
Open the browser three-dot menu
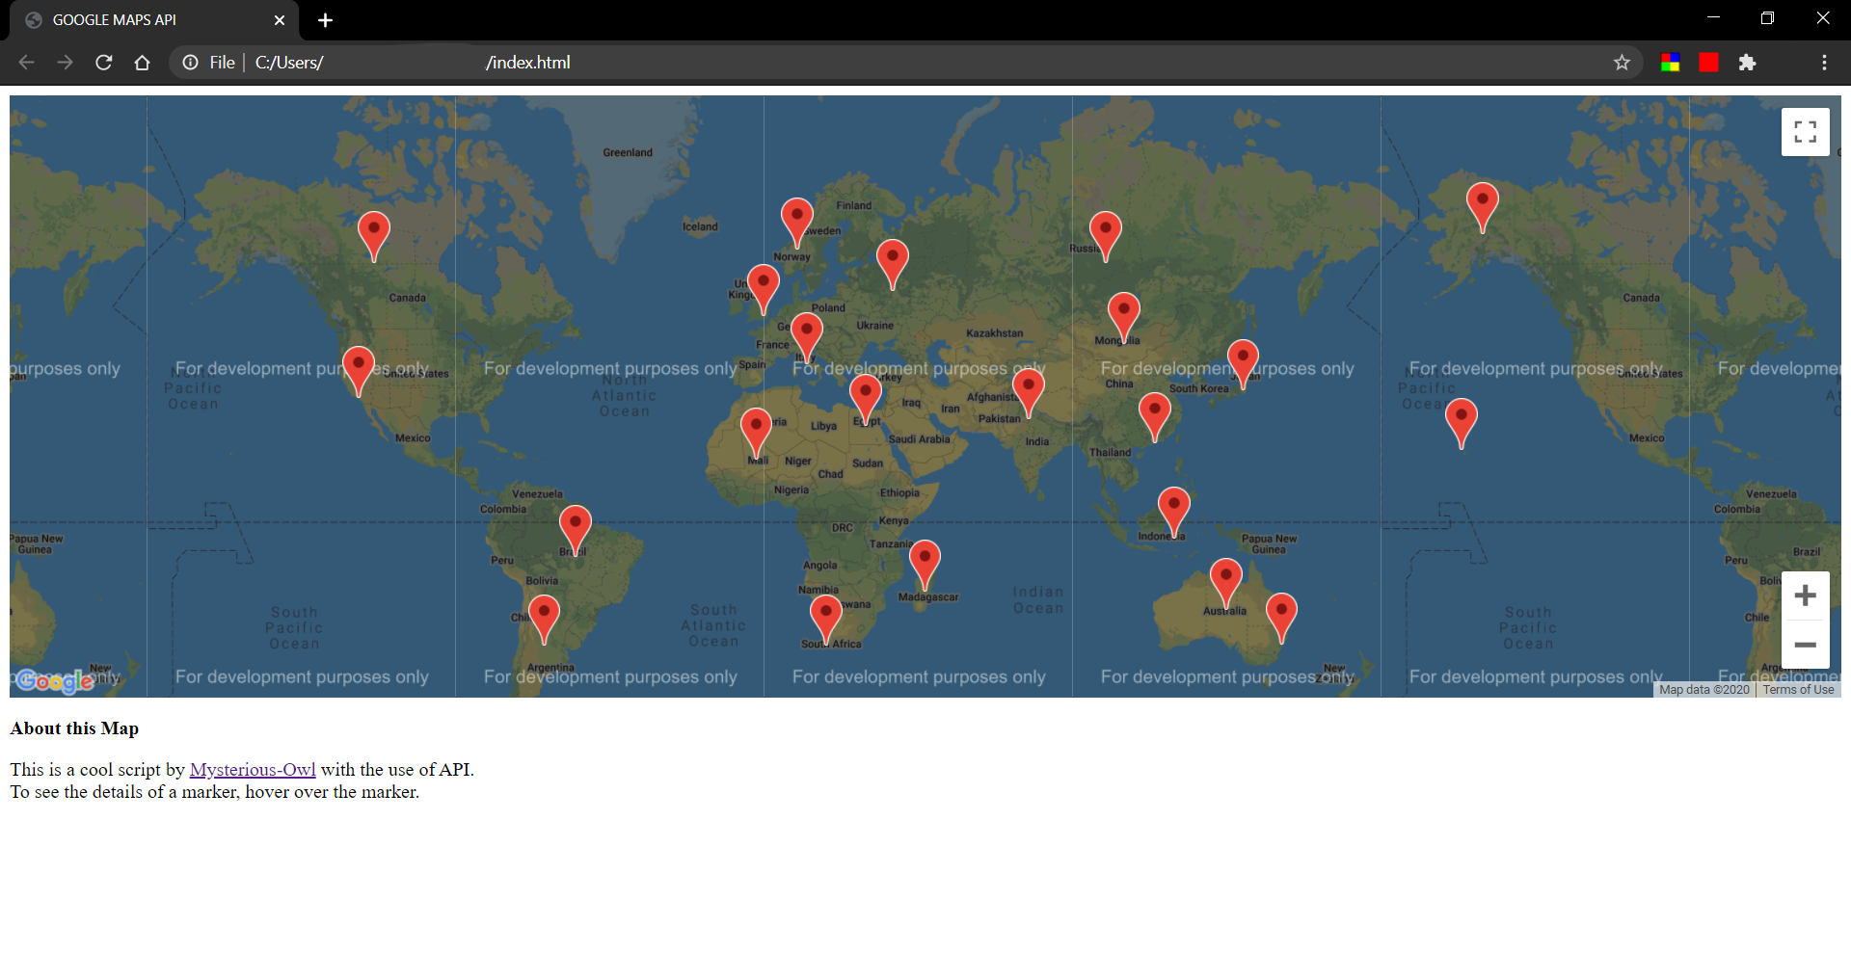click(x=1824, y=63)
